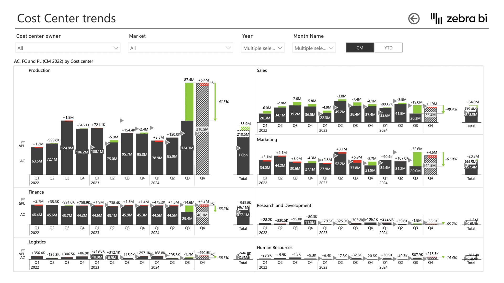The width and height of the screenshot is (504, 283).
Task: Expand the Market filter dropdown
Action: click(x=180, y=48)
